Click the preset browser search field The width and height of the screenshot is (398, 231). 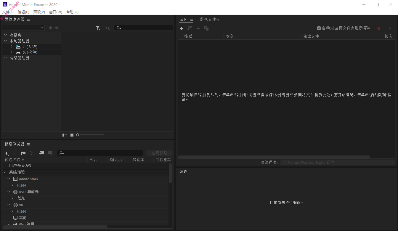tap(100, 153)
